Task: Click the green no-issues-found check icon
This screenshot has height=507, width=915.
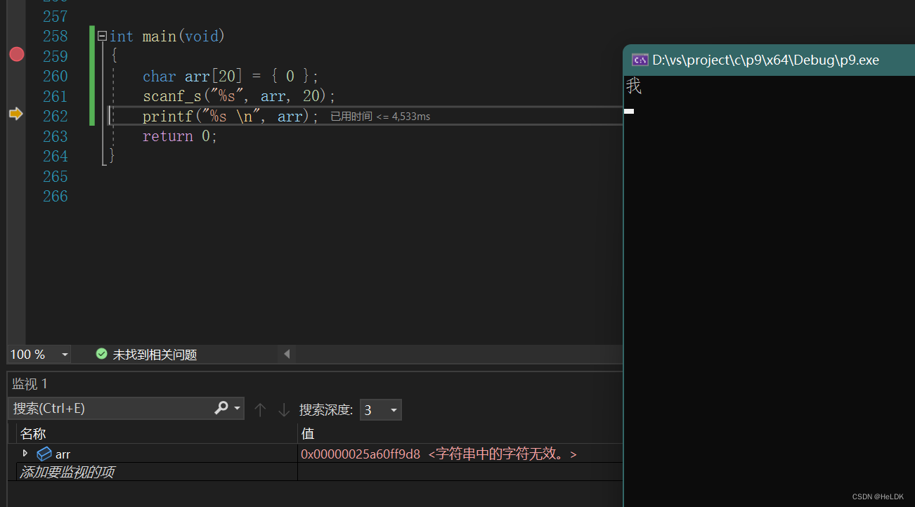Action: (102, 354)
